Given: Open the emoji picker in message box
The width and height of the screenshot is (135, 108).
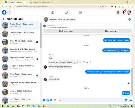Looking at the screenshot, I should 126,100.
